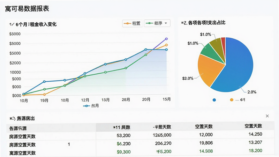279x157 pixels.
Task: Click the 6个月租金收入变化 chart title
Action: (x=33, y=24)
